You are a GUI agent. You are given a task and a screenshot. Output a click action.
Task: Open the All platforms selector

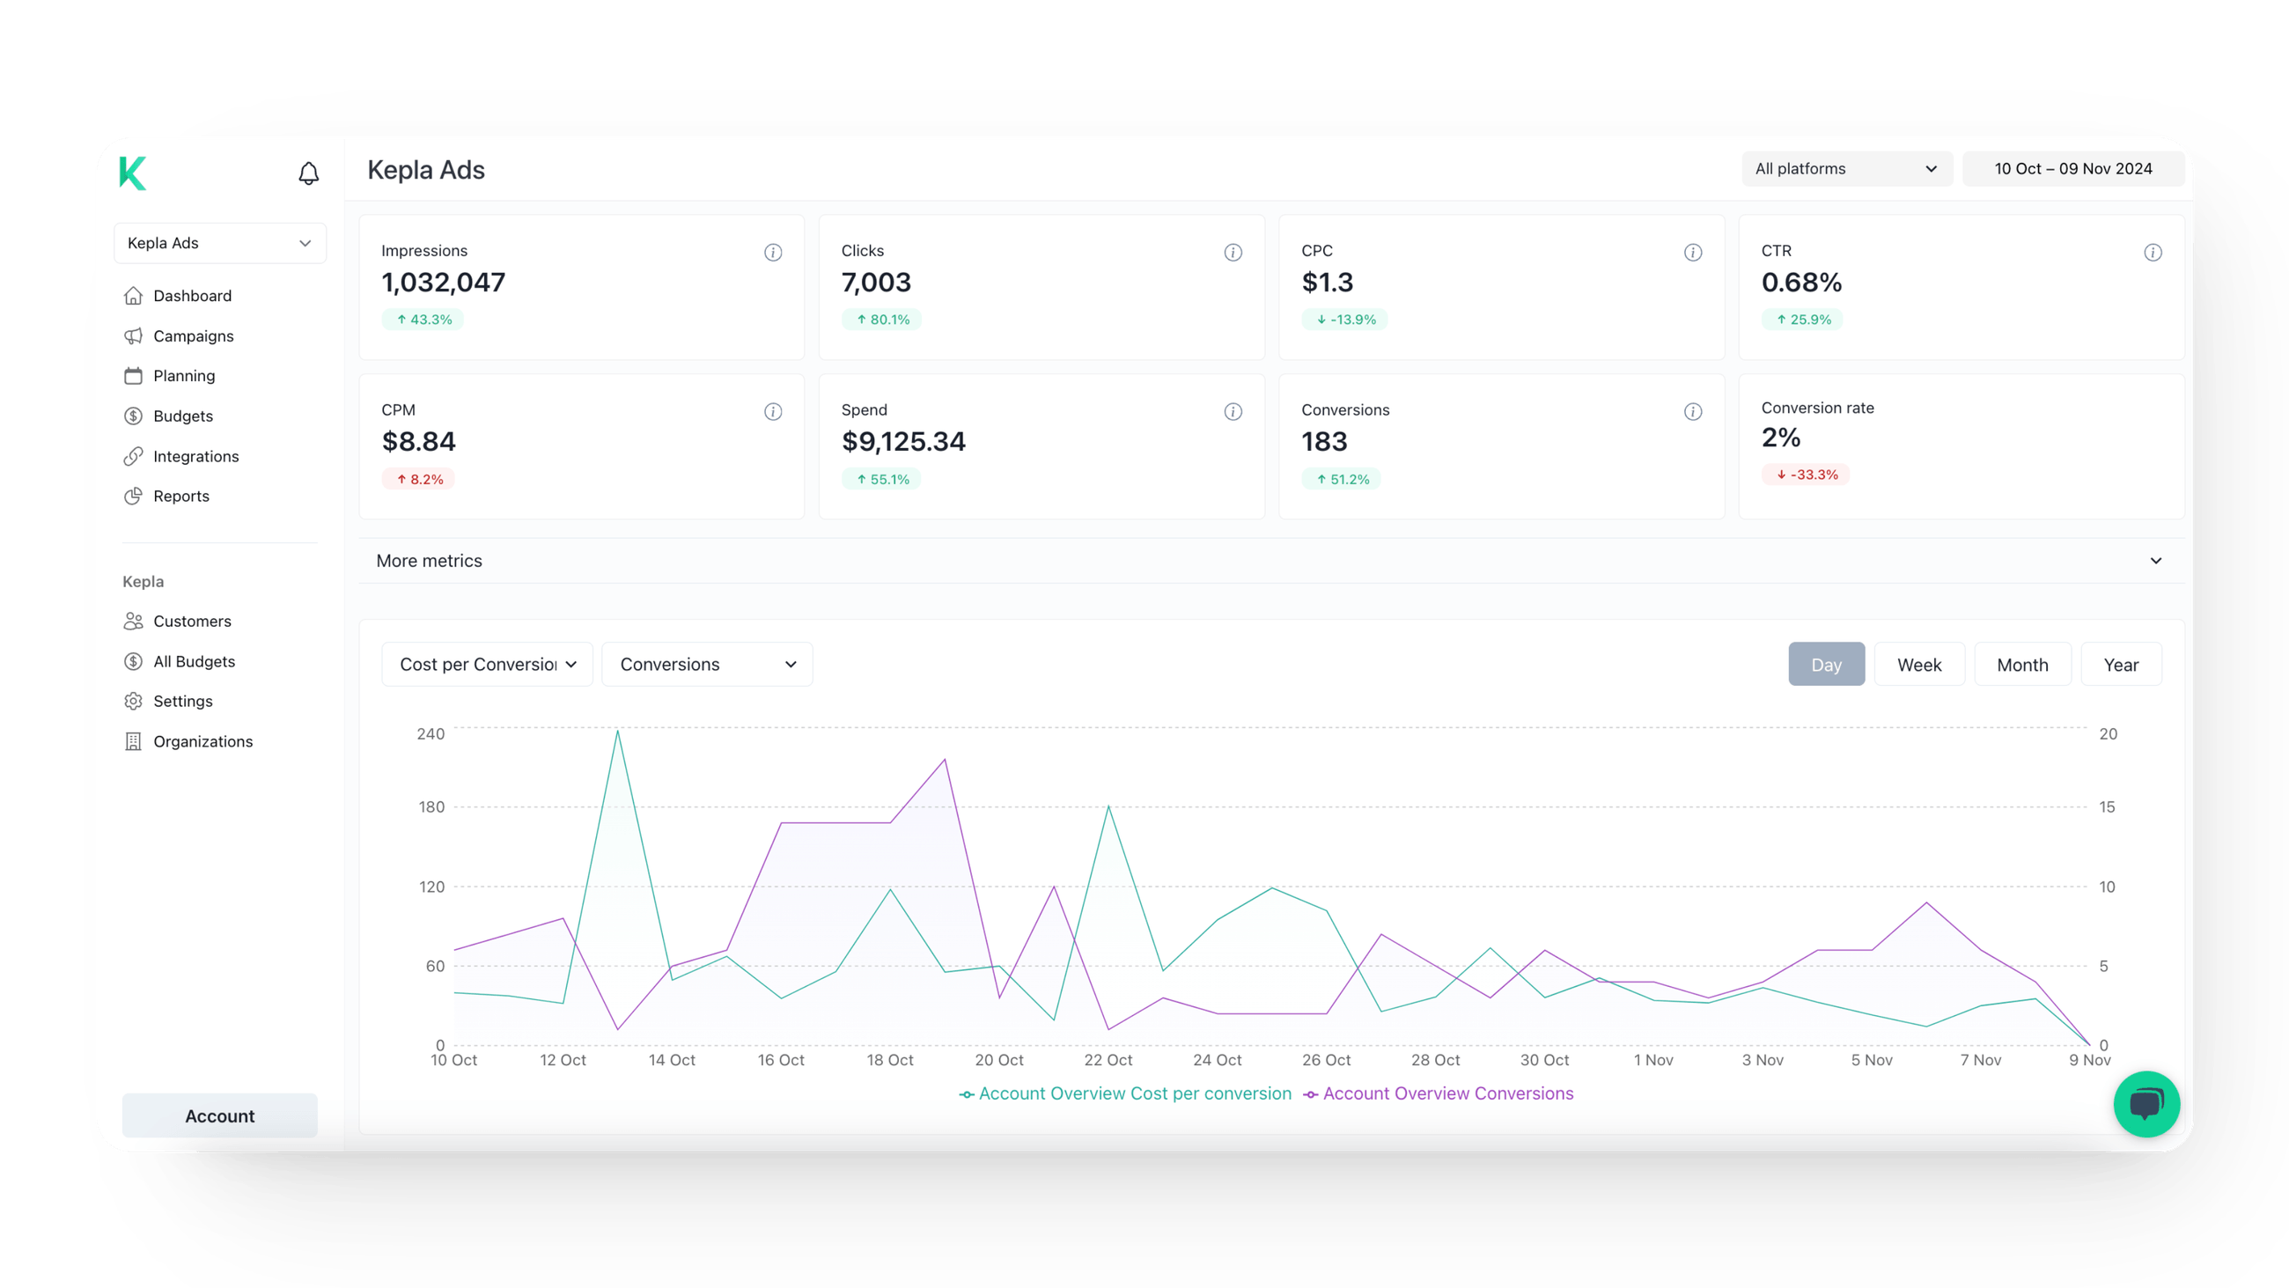click(1846, 168)
